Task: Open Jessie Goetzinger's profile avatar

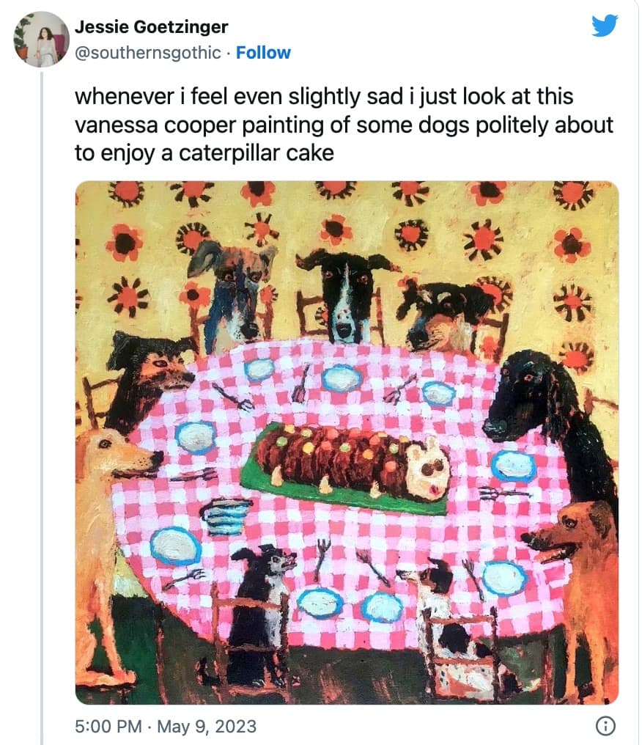Action: tap(41, 39)
